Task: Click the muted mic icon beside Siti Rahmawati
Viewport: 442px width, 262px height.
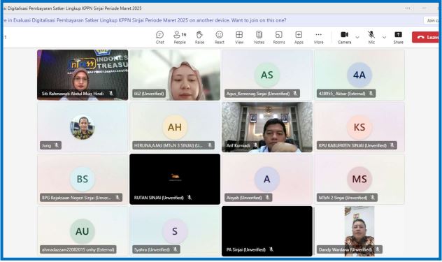Action: [x=111, y=93]
